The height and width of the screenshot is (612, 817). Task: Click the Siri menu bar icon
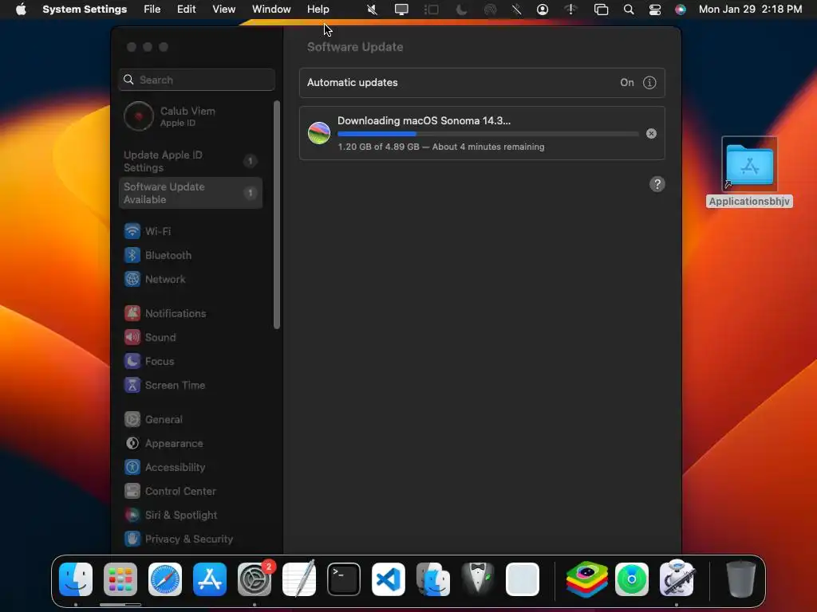[680, 10]
